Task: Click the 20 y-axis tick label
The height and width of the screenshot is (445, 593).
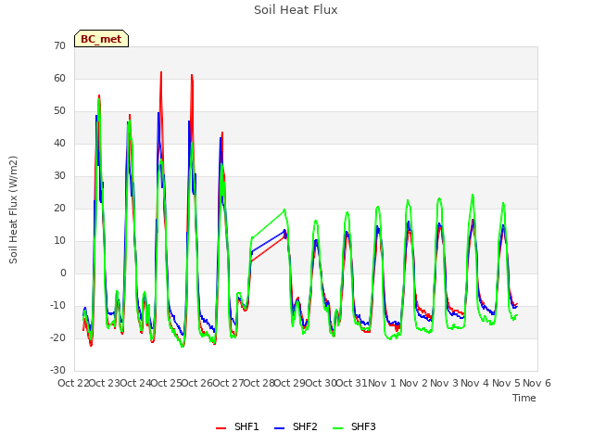Action: click(x=59, y=209)
